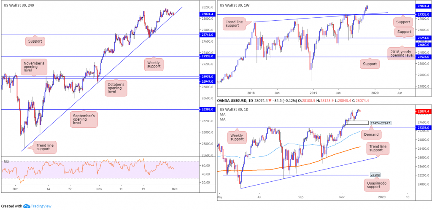Click the RSI indicator label
Screen dimensions: 432x210
point(6,162)
